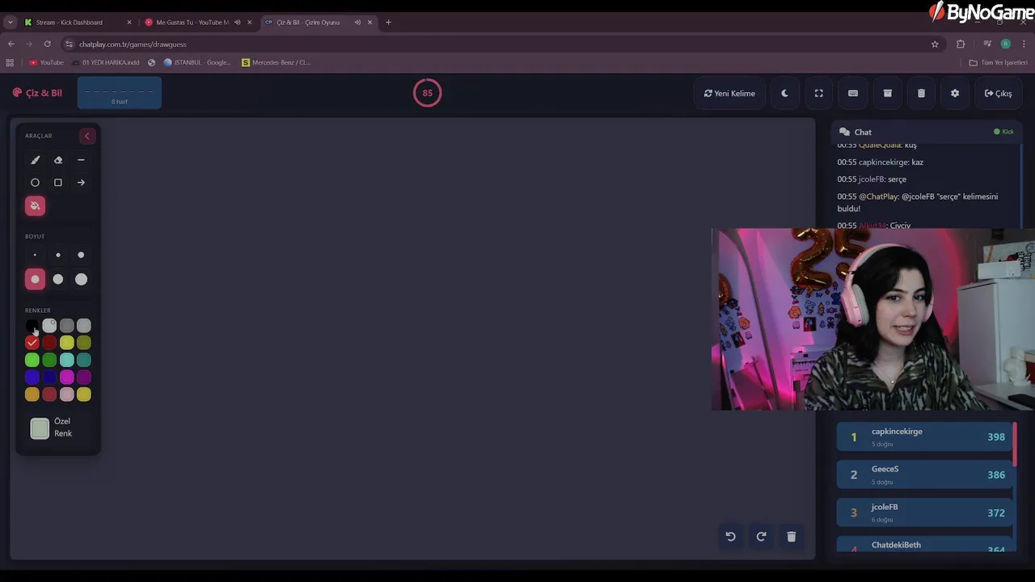This screenshot has height=582, width=1035.
Task: Click the 8 harf word hint box
Action: pos(120,93)
